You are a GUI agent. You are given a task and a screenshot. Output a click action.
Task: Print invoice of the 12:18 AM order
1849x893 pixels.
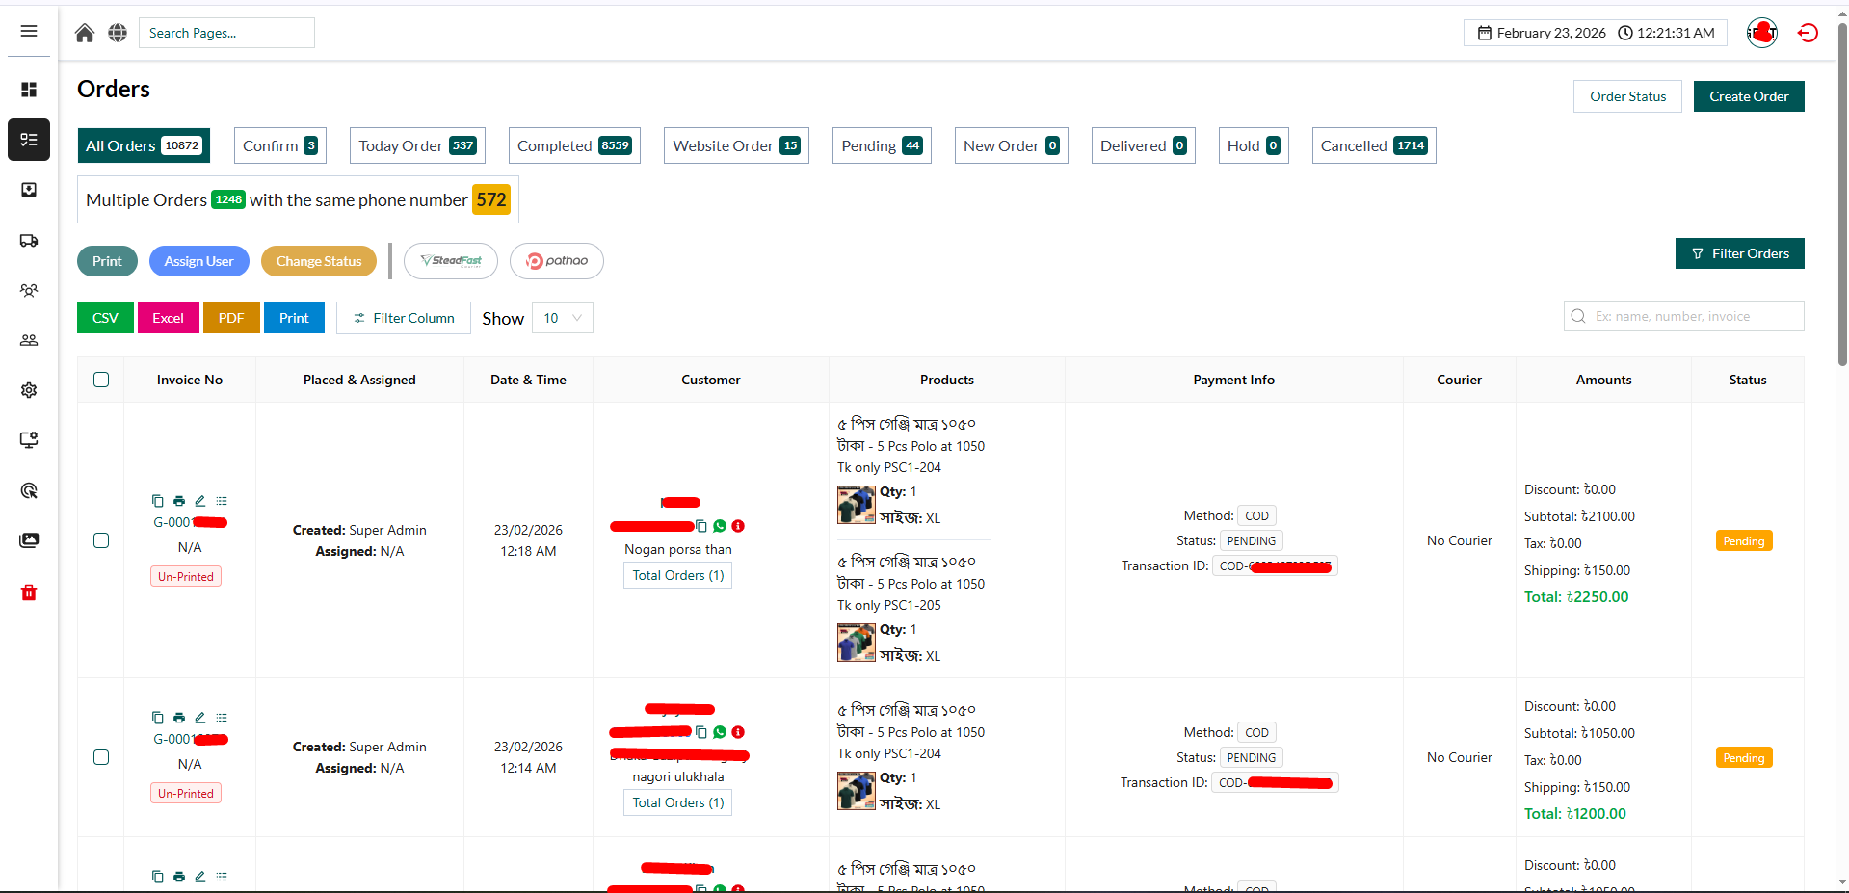pyautogui.click(x=179, y=501)
